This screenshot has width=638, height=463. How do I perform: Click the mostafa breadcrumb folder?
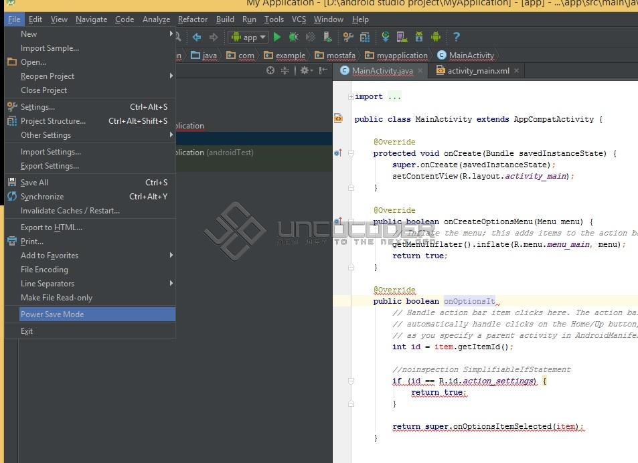click(x=335, y=56)
